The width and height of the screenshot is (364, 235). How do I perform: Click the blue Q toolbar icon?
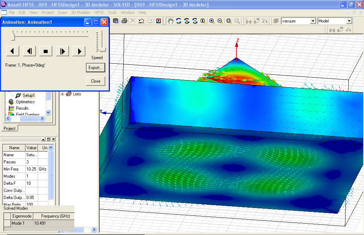[159, 21]
